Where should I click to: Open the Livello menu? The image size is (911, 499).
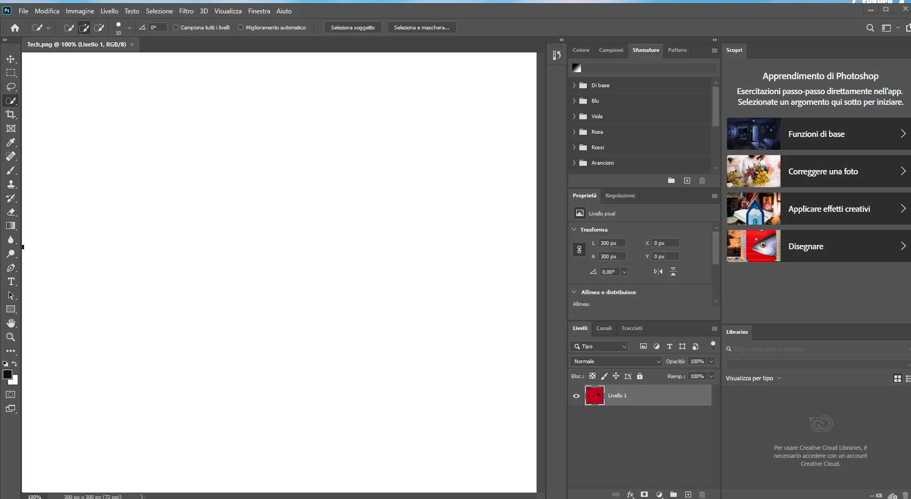point(109,11)
